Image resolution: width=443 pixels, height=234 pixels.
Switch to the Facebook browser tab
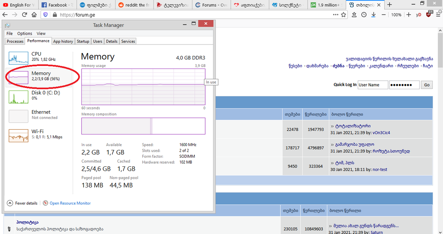click(56, 5)
